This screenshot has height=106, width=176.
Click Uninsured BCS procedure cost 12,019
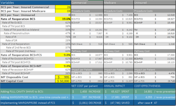coord(171,15)
